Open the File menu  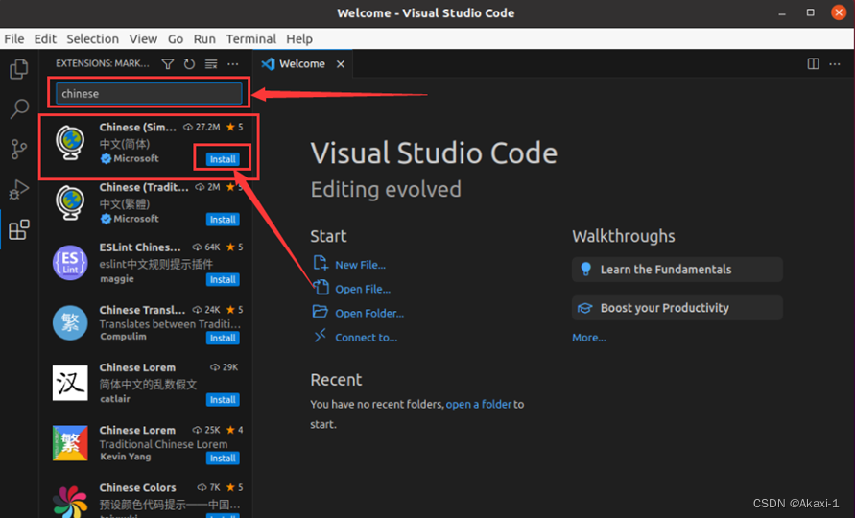tap(14, 39)
